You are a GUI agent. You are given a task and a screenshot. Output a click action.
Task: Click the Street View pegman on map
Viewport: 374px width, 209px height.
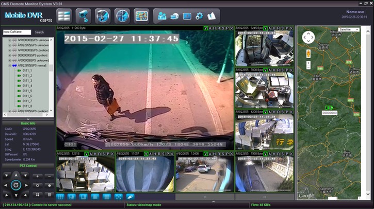point(308,53)
